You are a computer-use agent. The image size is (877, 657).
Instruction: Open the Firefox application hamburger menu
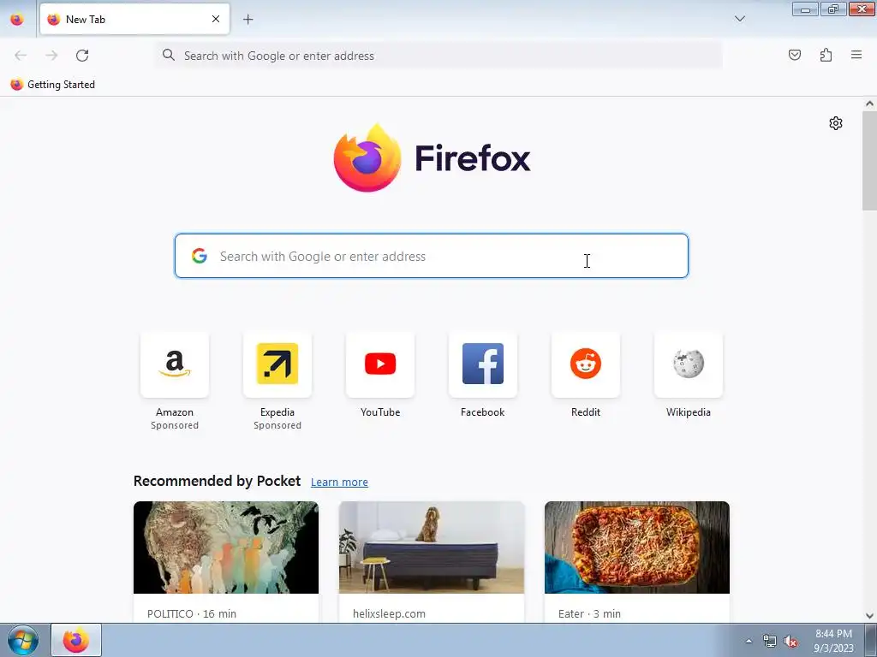[856, 55]
